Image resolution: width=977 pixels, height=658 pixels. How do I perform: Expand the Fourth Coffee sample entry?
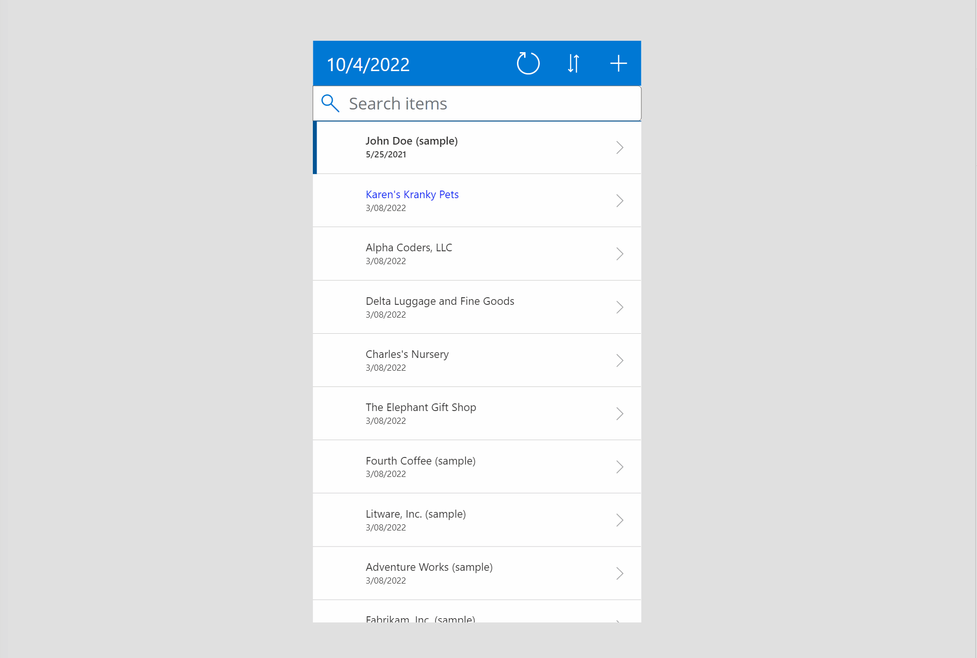click(619, 466)
